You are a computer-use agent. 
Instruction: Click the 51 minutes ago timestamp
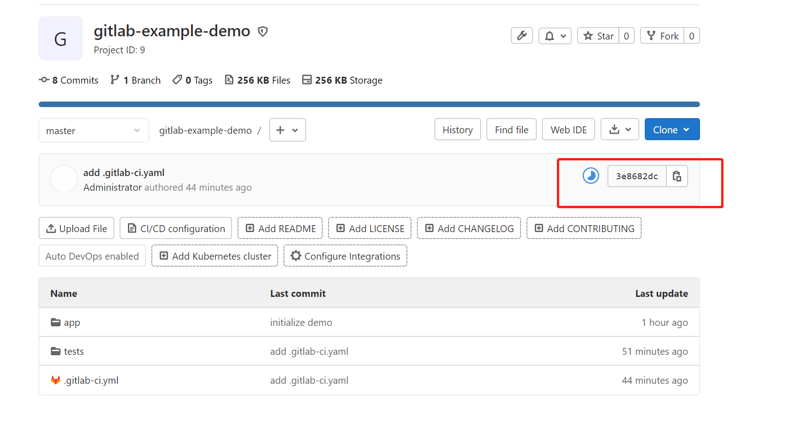coord(655,352)
